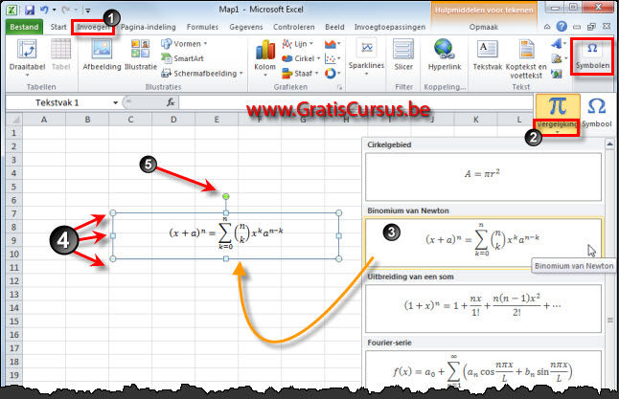Switch to the Controleren tab
The image size is (619, 399).
(x=294, y=27)
